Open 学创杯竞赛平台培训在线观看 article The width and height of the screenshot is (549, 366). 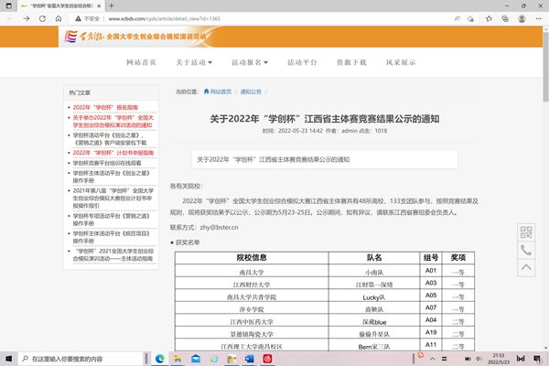[x=107, y=163]
